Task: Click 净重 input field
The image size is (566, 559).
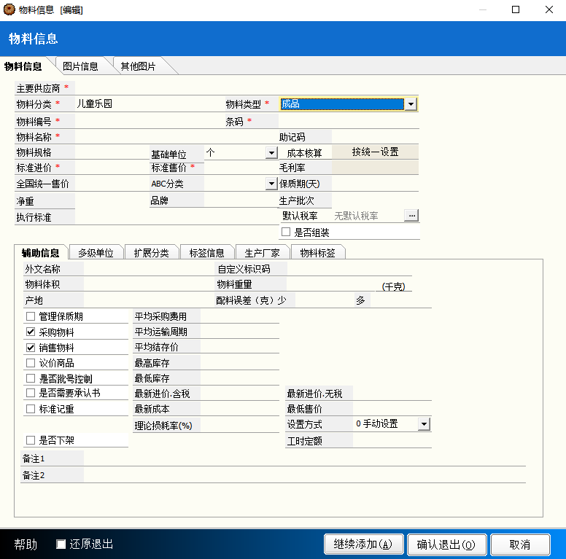Action: pyautogui.click(x=112, y=201)
